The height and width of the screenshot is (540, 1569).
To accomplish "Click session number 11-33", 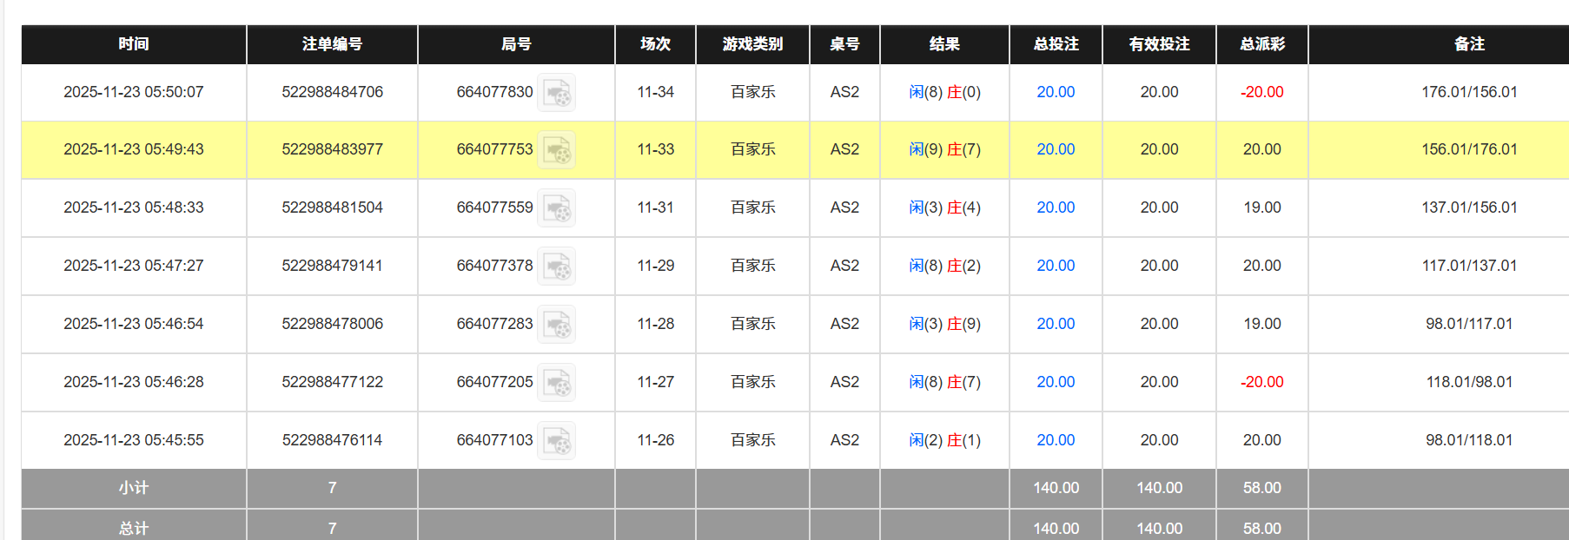I will (x=655, y=149).
